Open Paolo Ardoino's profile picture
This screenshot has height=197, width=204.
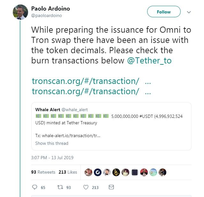point(20,12)
